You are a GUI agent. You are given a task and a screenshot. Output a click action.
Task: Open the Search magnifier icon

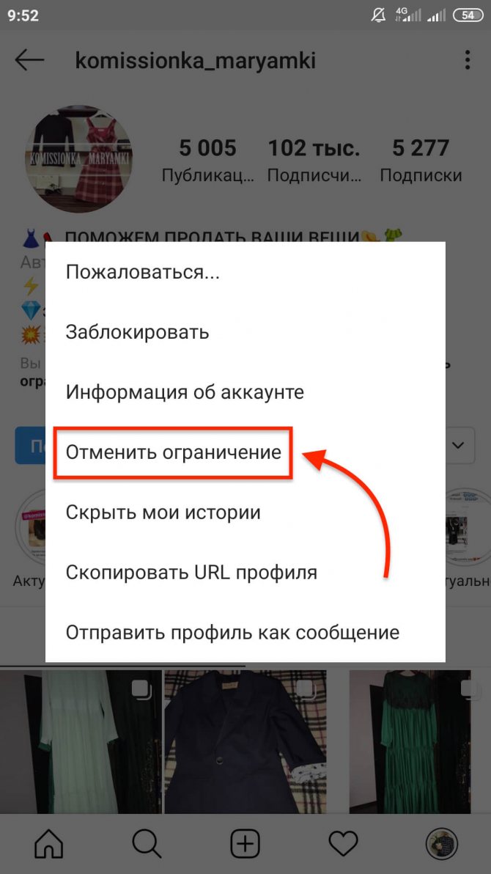point(147,843)
